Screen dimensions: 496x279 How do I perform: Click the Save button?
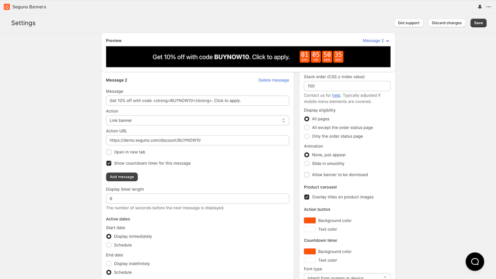478,23
